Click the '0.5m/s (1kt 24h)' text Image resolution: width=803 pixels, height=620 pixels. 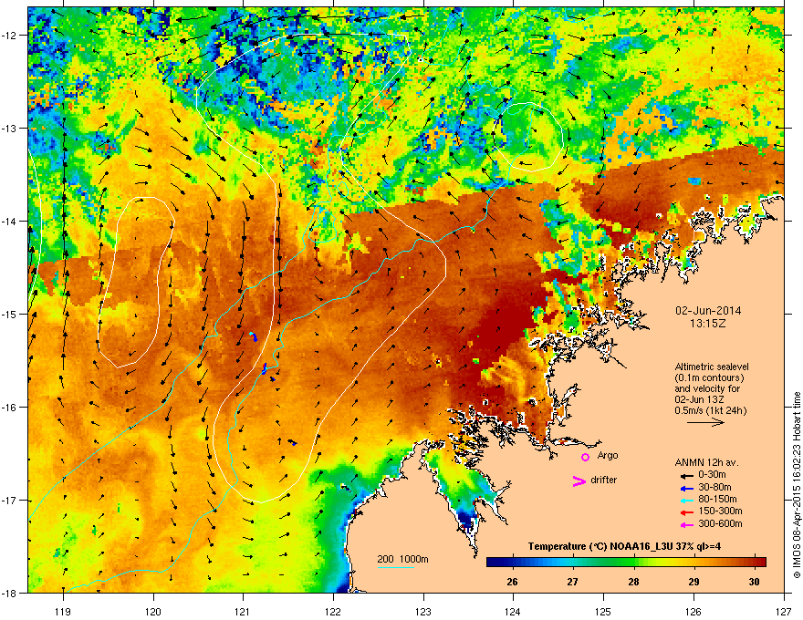coord(710,410)
